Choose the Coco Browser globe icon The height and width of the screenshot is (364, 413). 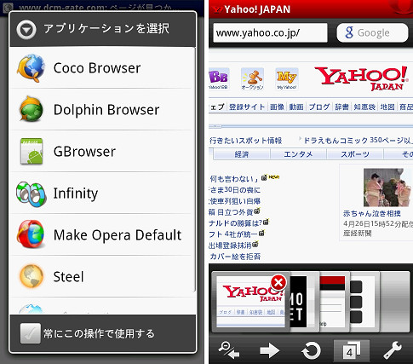[x=31, y=68]
